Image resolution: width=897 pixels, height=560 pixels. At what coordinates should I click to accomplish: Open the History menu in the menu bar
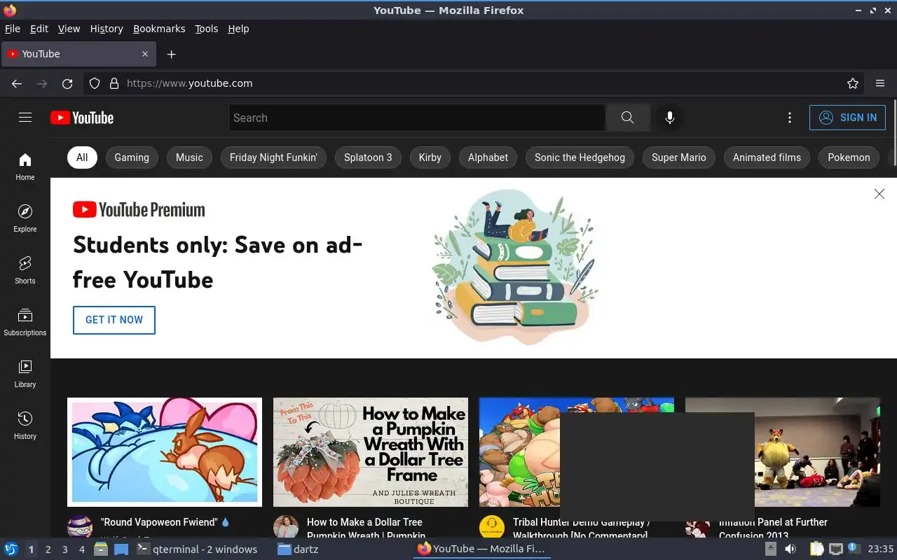(107, 29)
